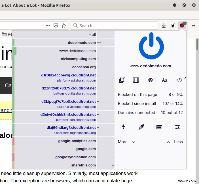Toggle pop-up blocking for this site
Screen dimensions: 199x184
(122, 80)
